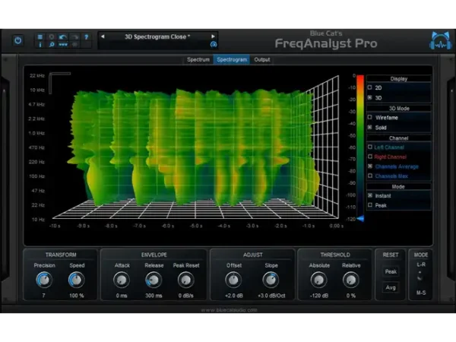Click the Attack value 0 ms
The width and height of the screenshot is (456, 342).
point(122,296)
